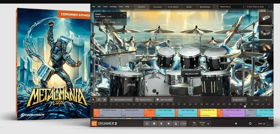Image resolution: width=280 pixels, height=134 pixels.
Task: Open the Metal Mania library dropdown
Action: pyautogui.click(x=232, y=7)
